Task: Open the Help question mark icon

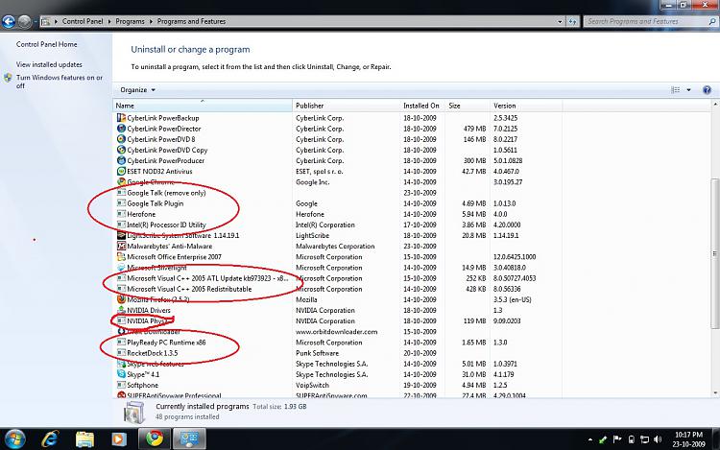Action: 707,90
